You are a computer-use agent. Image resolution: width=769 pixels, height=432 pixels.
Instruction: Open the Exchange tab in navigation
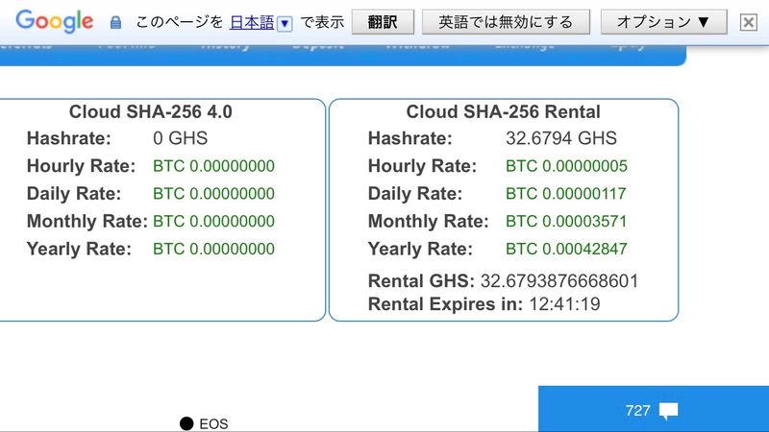(523, 45)
